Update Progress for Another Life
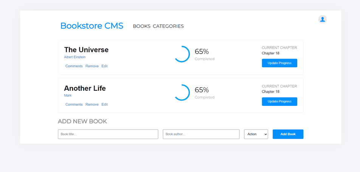 pyautogui.click(x=279, y=102)
